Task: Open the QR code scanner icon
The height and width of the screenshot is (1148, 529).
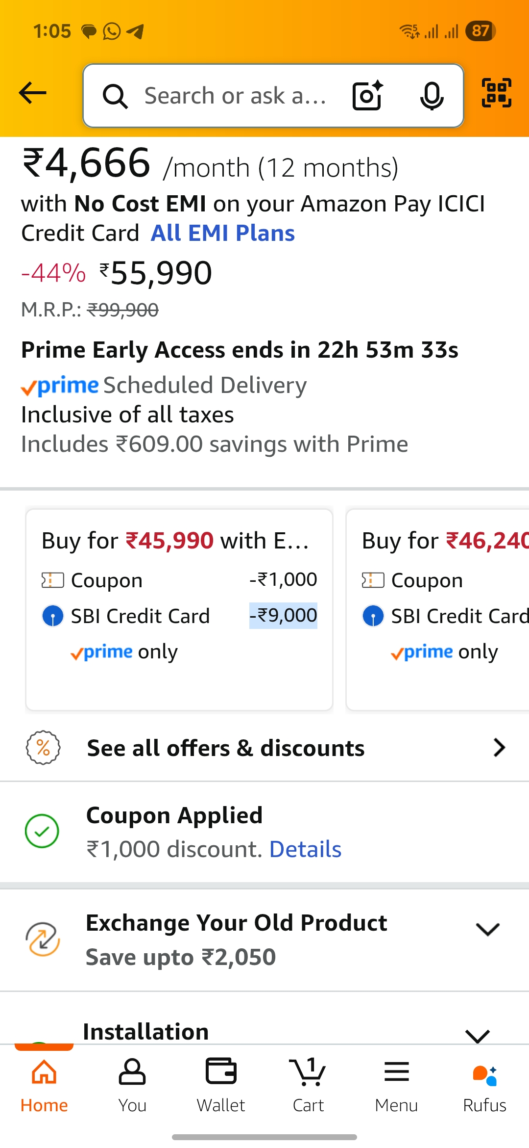Action: [497, 93]
